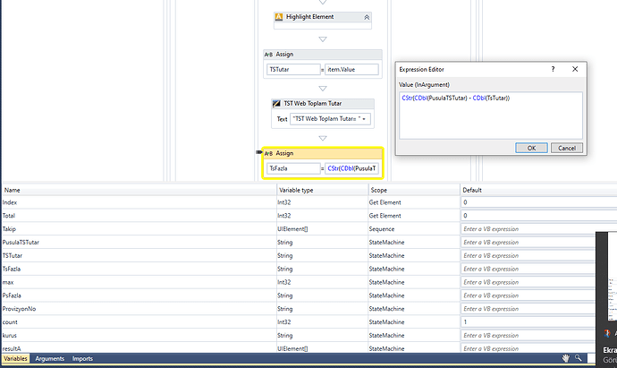Select the count variable name

click(10, 322)
